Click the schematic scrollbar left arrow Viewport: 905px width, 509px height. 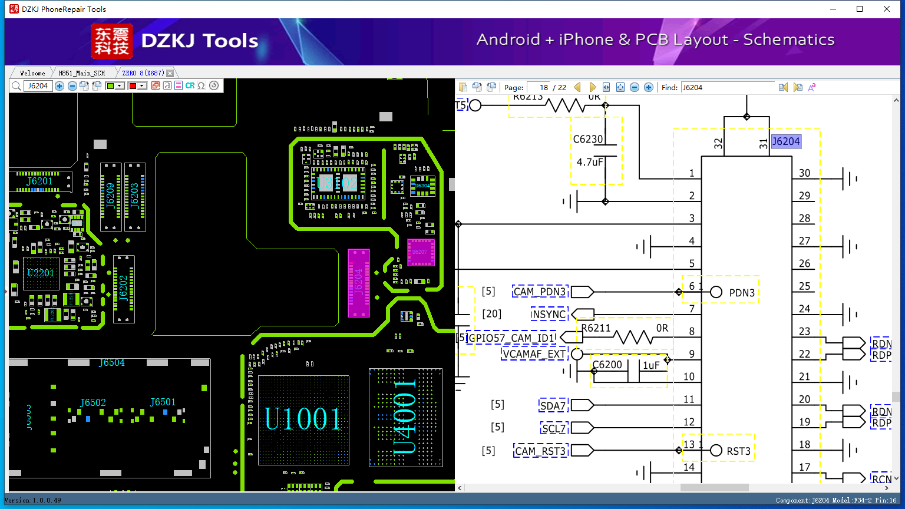(x=460, y=488)
